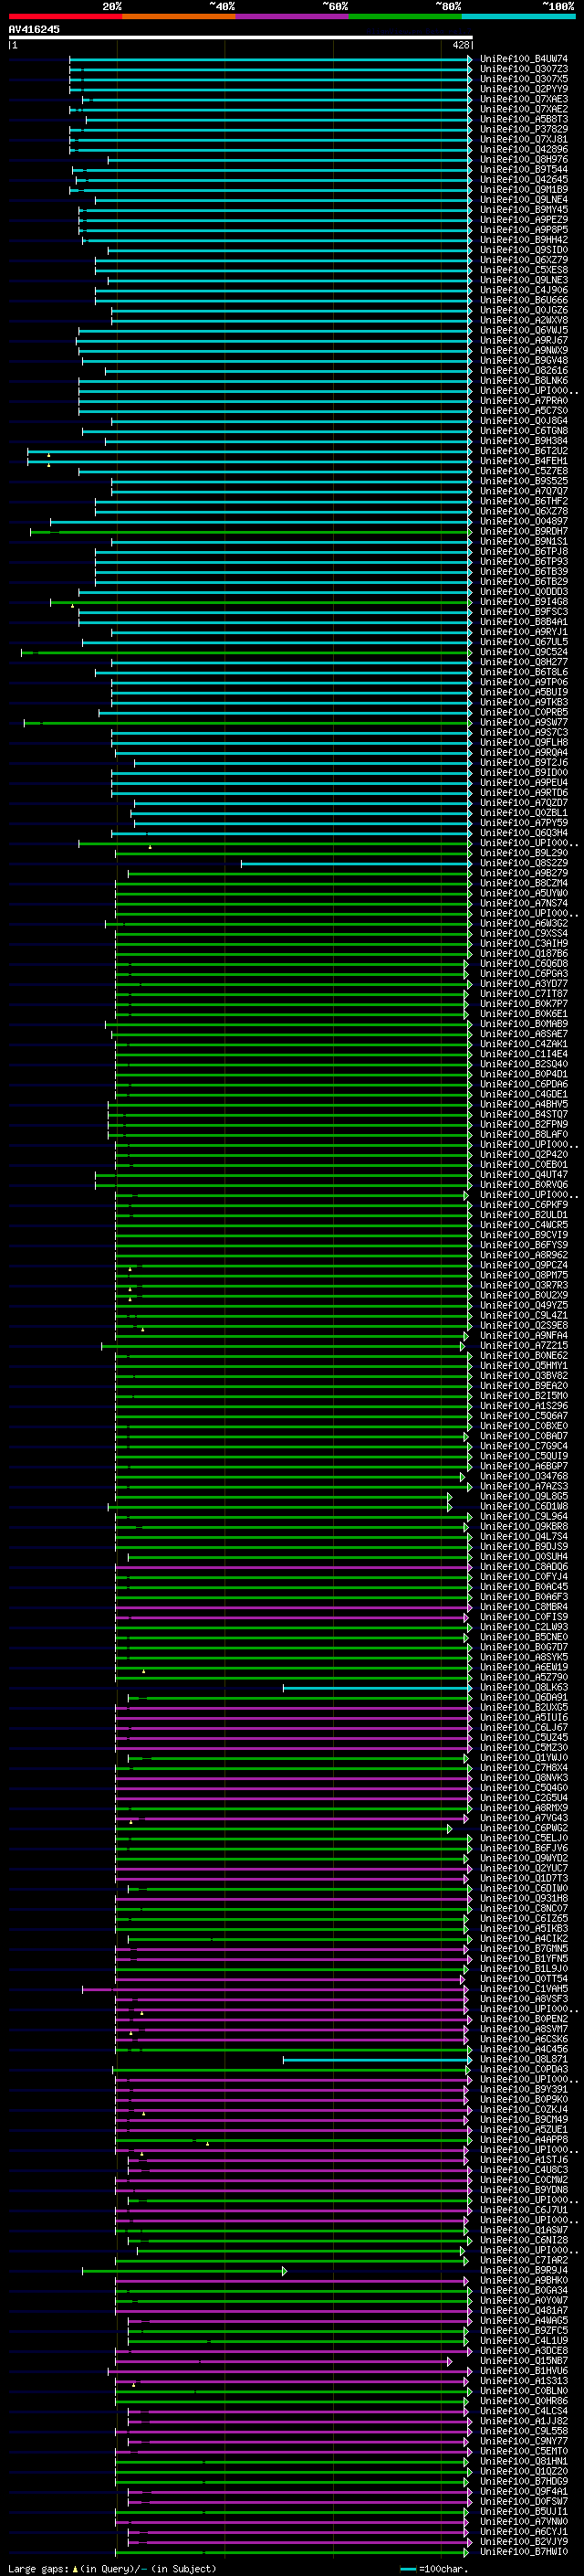Select label UniRef100_C7IAR2

pyautogui.click(x=524, y=2260)
